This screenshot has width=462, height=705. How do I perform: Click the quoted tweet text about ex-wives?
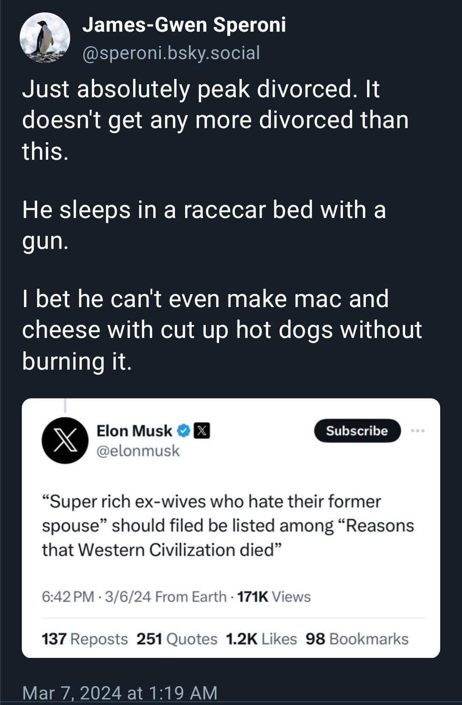(x=228, y=526)
